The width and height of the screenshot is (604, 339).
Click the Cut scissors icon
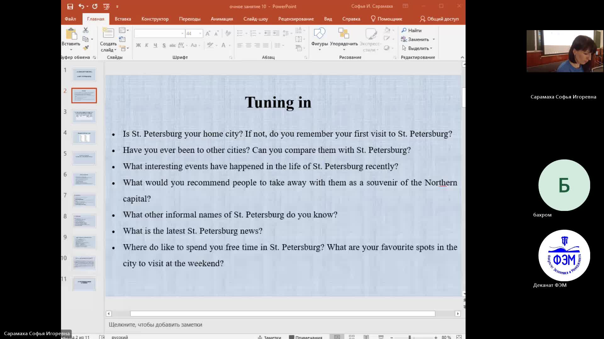(x=86, y=30)
